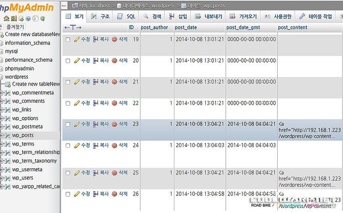343x213 pixels.
Task: Click the copy icon for row 19
Action: tap(96, 39)
